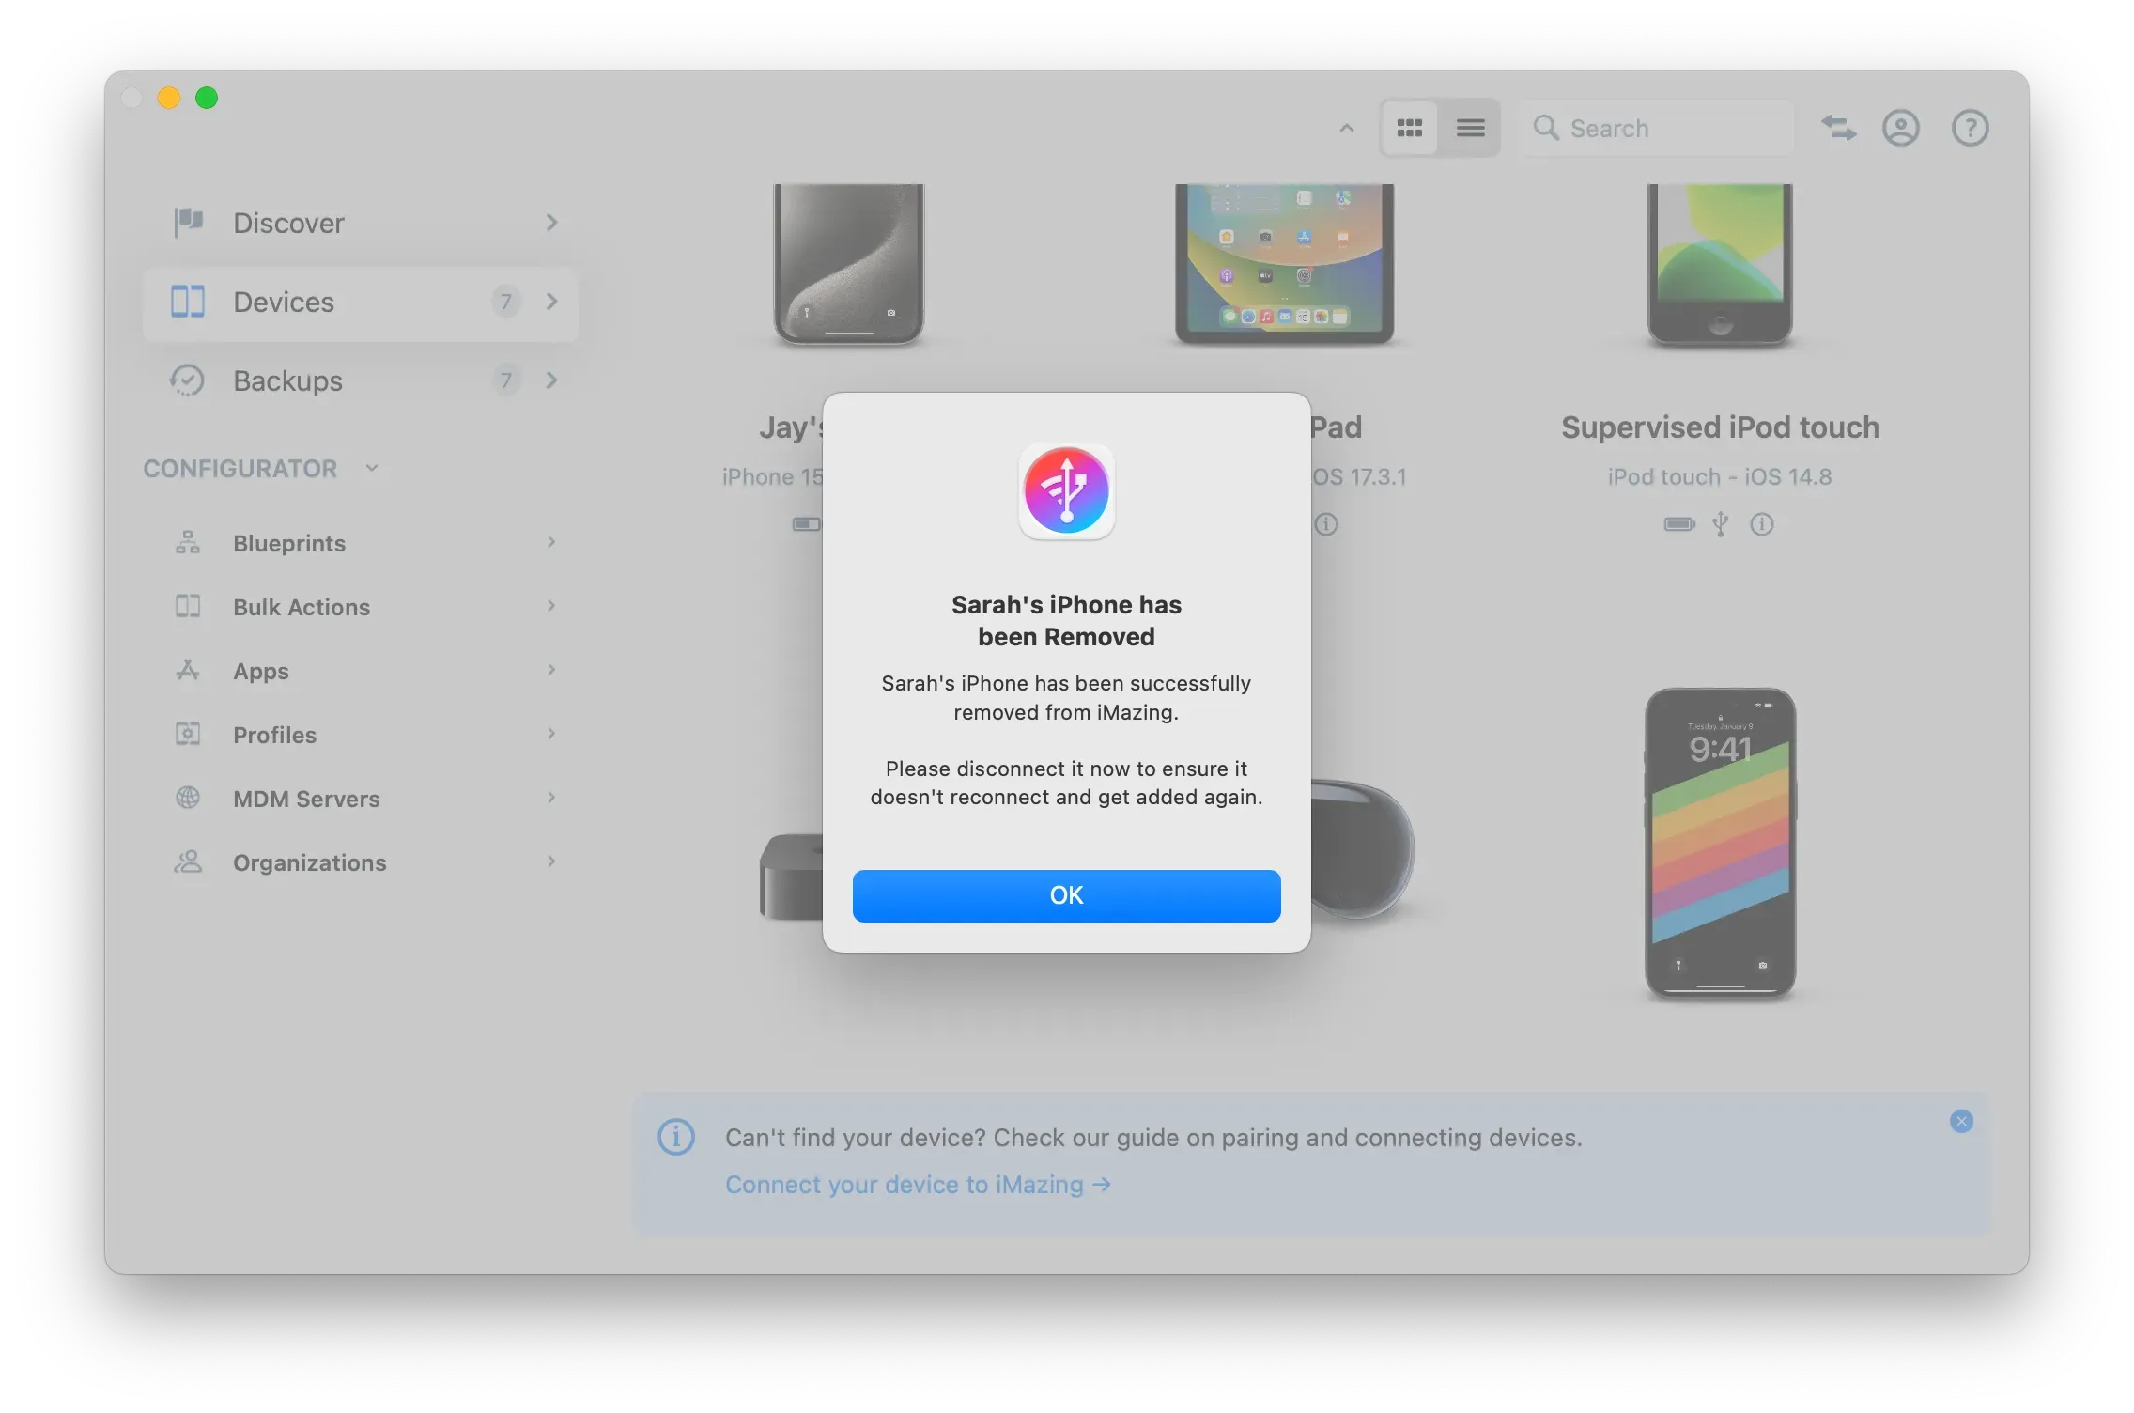Click the MDM Servers globe icon
This screenshot has height=1413, width=2134.
(188, 798)
